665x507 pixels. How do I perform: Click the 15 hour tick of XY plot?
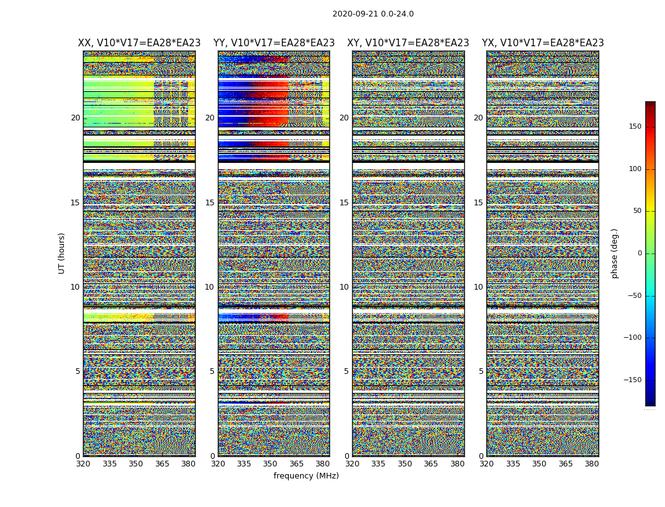tap(345, 203)
